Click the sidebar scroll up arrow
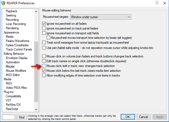This screenshot has width=169, height=122. pyautogui.click(x=36, y=11)
